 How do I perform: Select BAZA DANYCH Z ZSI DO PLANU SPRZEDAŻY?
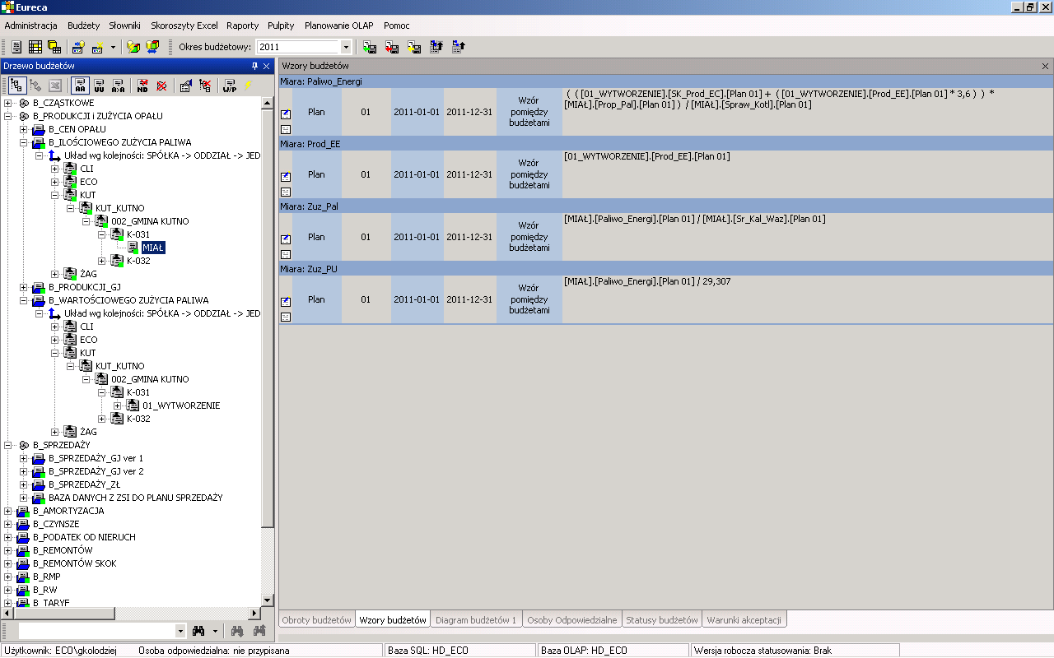pos(135,498)
